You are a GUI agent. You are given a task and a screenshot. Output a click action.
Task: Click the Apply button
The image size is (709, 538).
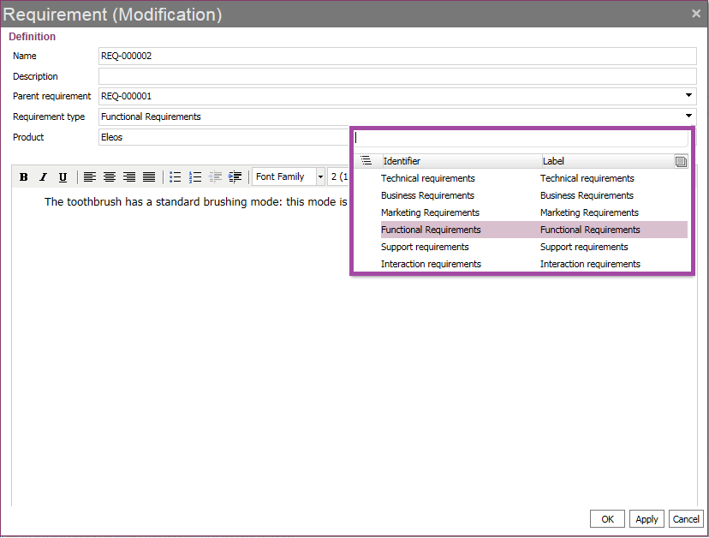click(x=646, y=519)
